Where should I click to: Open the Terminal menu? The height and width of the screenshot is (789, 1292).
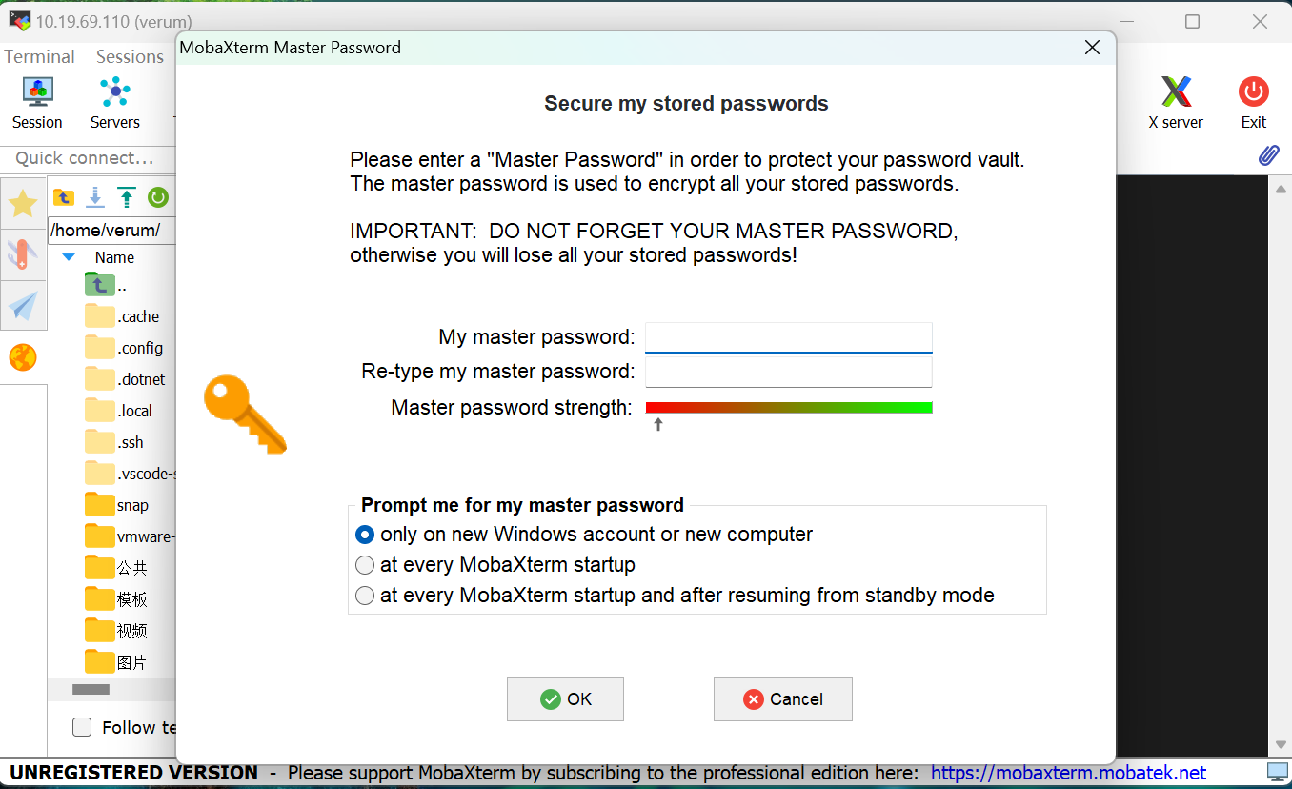point(39,56)
